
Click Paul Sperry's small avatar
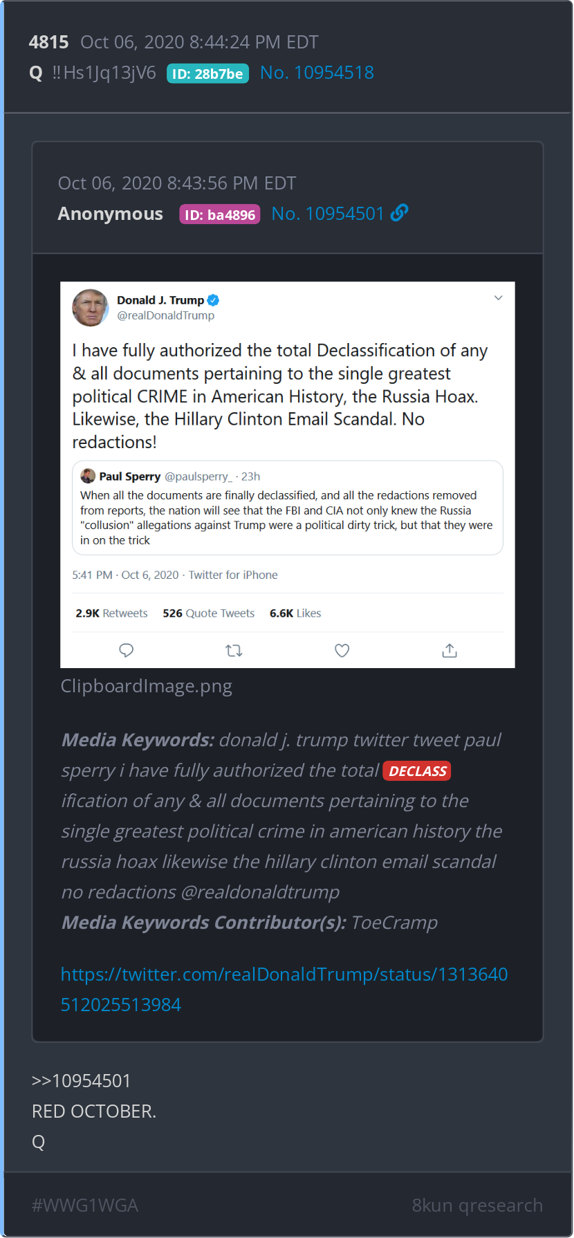click(88, 476)
